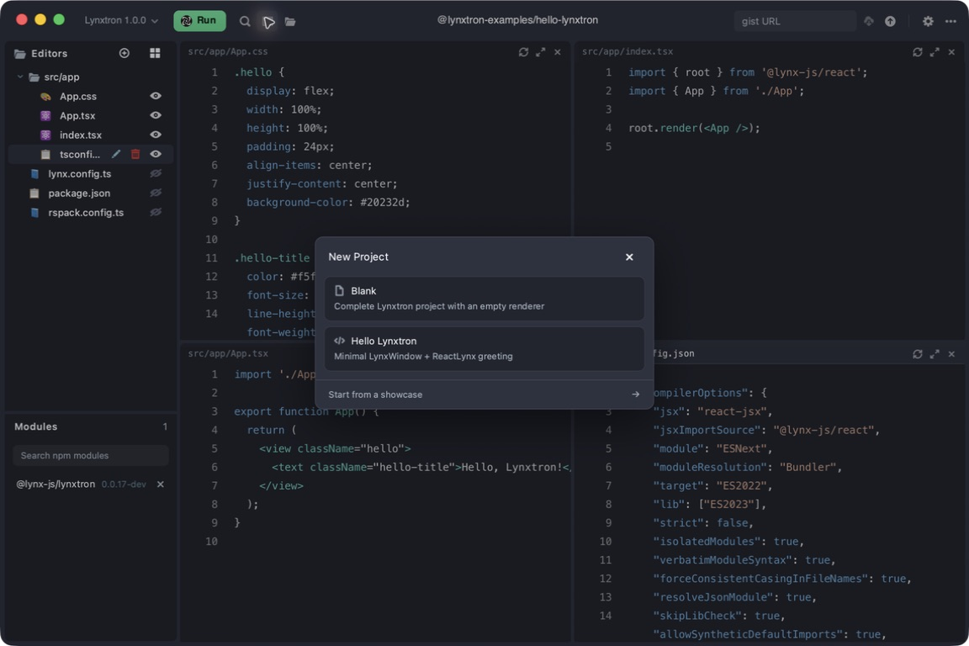Refresh the App.css editor pane
This screenshot has width=969, height=646.
pos(523,52)
